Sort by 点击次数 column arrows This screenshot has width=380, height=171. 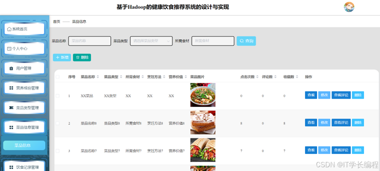tap(257, 77)
